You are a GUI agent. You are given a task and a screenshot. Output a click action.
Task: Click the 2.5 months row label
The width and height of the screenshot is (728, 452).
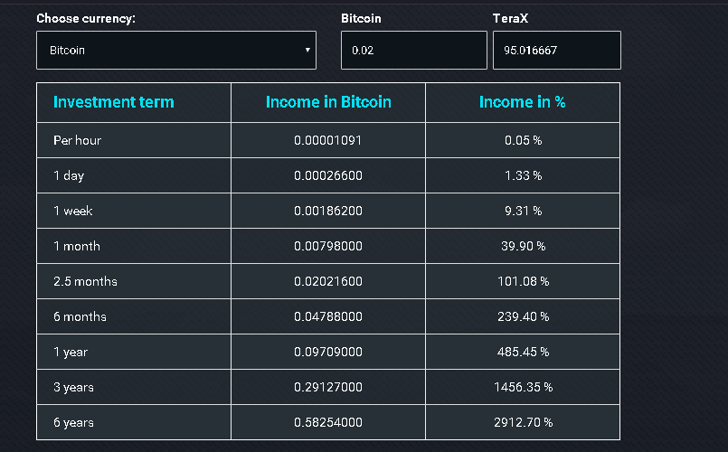(85, 281)
